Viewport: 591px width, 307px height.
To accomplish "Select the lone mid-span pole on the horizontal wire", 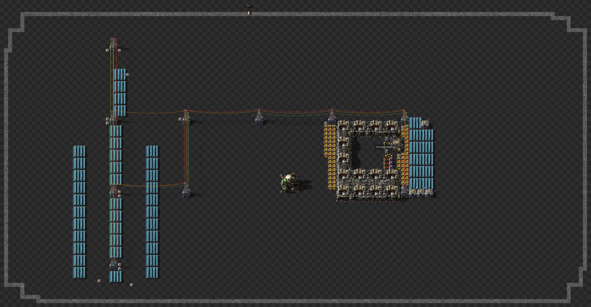I will click(x=259, y=117).
